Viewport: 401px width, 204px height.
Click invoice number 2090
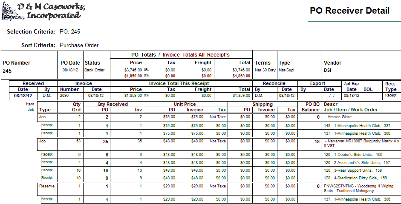point(64,96)
